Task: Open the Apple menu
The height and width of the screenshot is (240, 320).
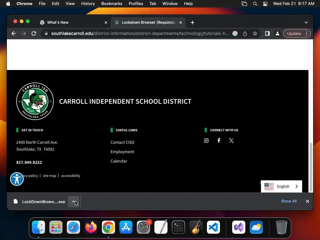Action: (x=8, y=4)
